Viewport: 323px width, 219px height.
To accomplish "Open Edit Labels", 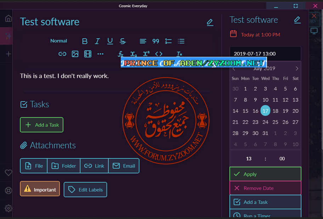I will (x=85, y=190).
